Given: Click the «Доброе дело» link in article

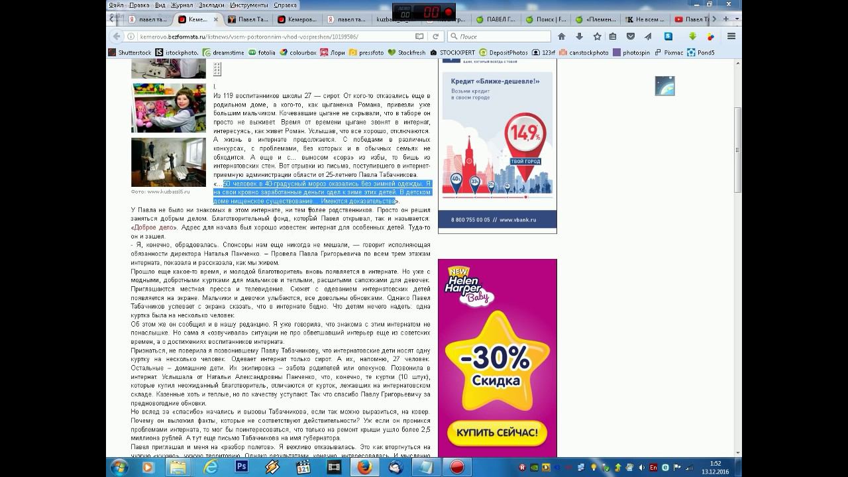Looking at the screenshot, I should coord(154,227).
